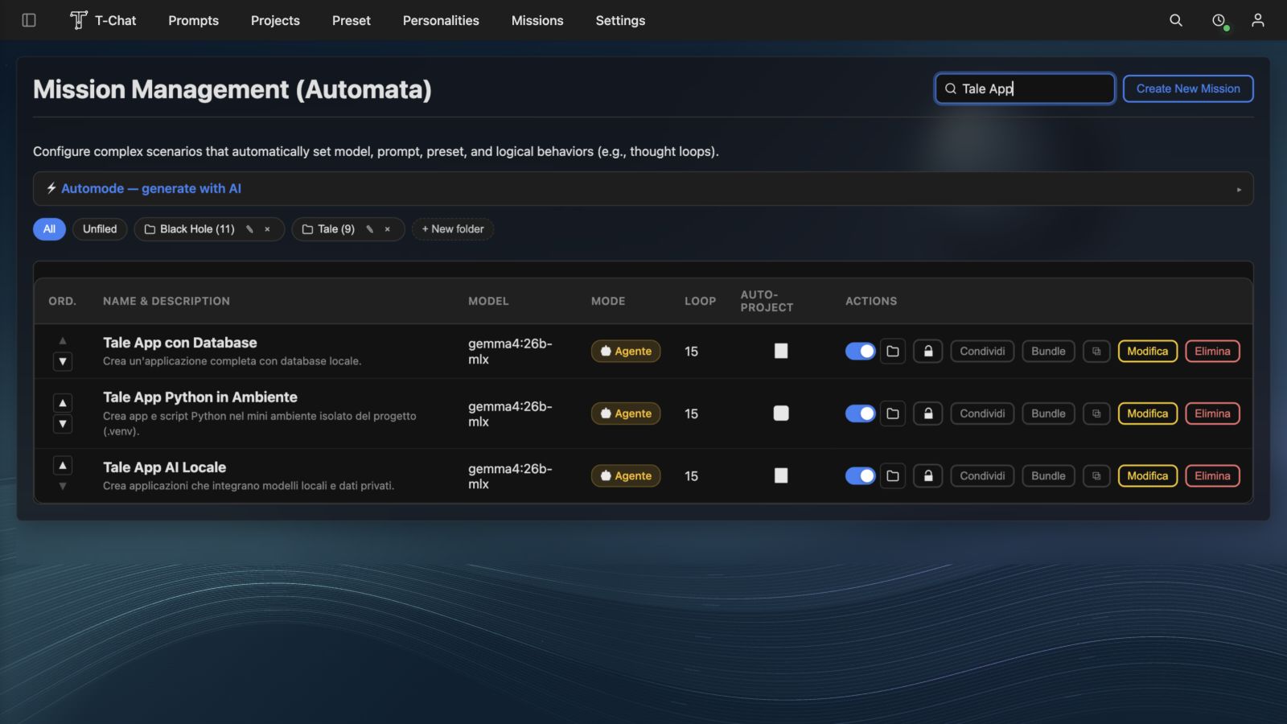Move Tale App Python in Ambiente up
This screenshot has height=724, width=1287.
tap(63, 402)
